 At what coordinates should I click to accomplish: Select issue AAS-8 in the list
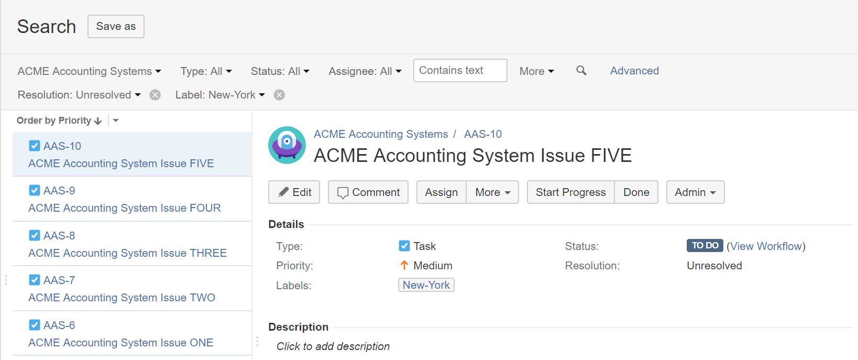127,253
